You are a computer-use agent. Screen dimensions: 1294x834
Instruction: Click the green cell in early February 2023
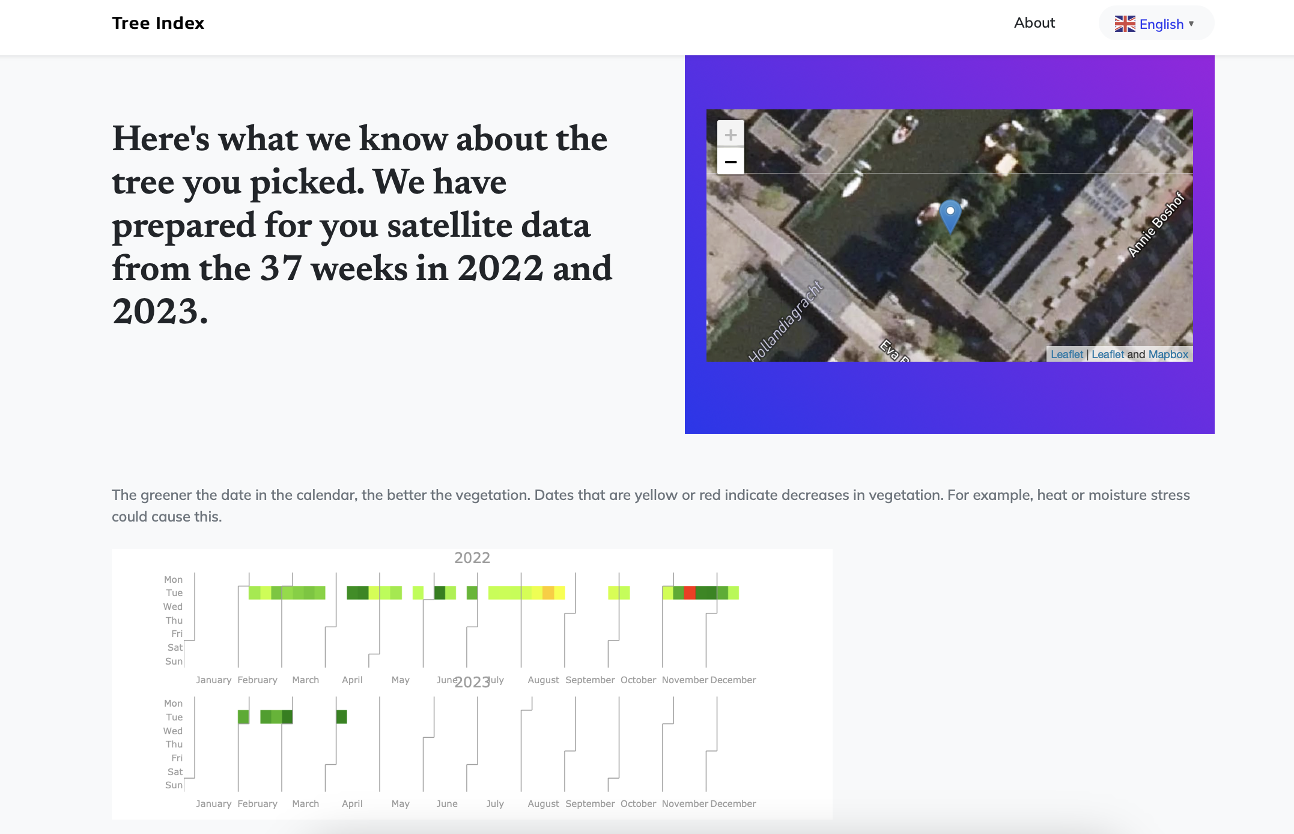(243, 716)
